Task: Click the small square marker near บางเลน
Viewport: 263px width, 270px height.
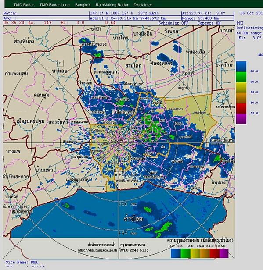Action: 60,63
